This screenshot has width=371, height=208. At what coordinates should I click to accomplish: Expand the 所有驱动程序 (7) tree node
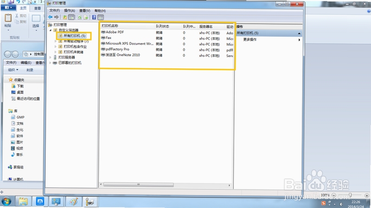(x=56, y=41)
